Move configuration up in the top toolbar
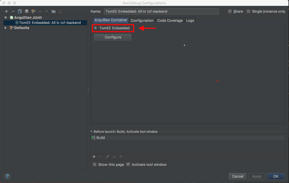 click(40, 11)
